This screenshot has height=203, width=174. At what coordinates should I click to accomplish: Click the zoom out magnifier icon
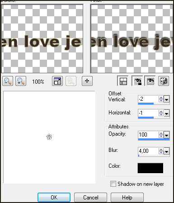[8, 81]
